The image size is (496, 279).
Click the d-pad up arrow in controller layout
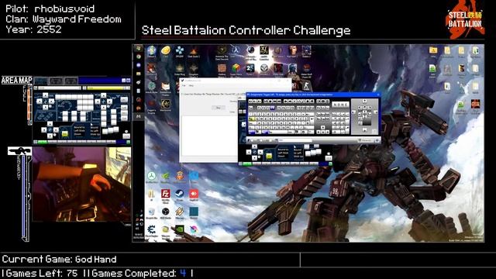point(254,146)
